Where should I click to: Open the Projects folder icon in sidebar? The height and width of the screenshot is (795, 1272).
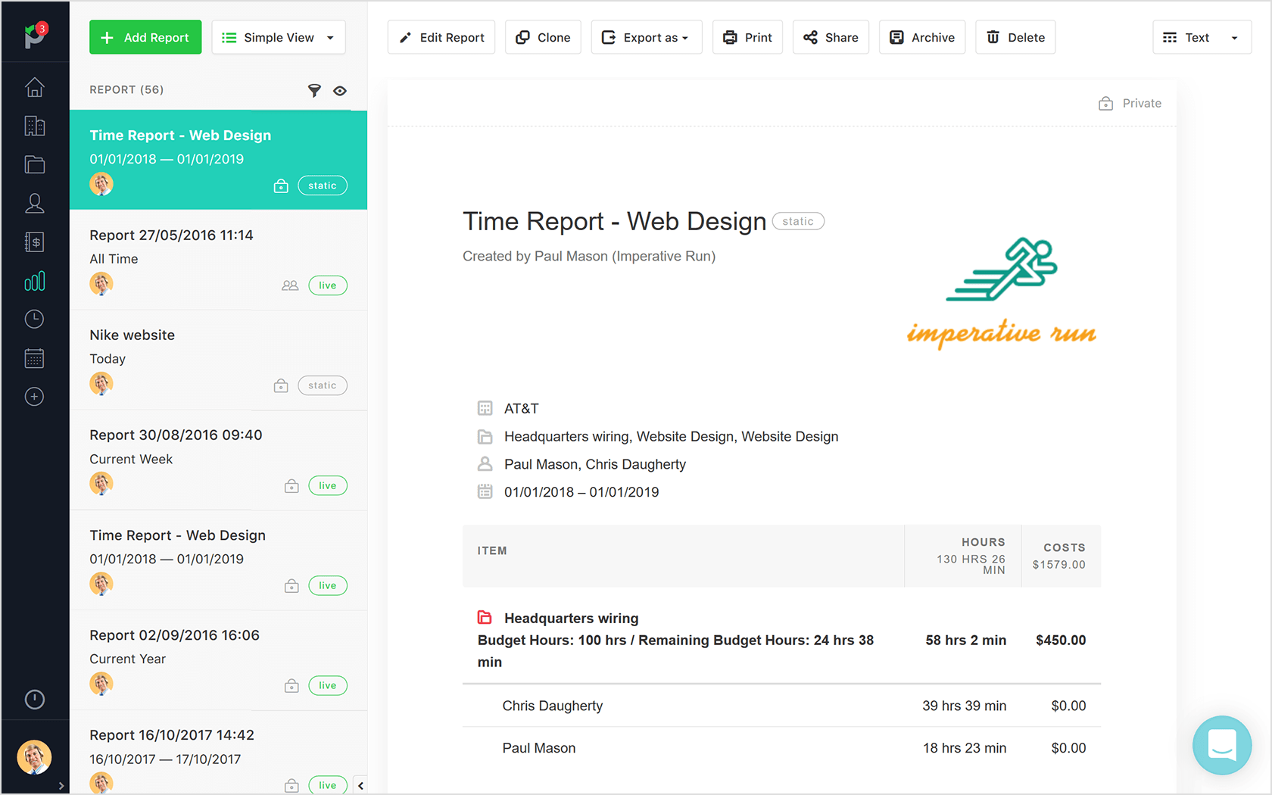pos(34,164)
